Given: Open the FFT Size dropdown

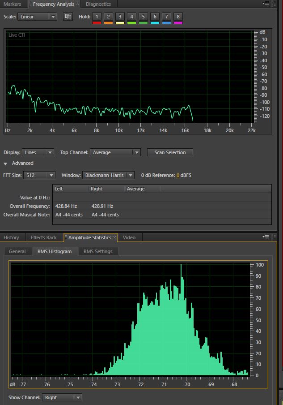Looking at the screenshot, I should pos(39,175).
